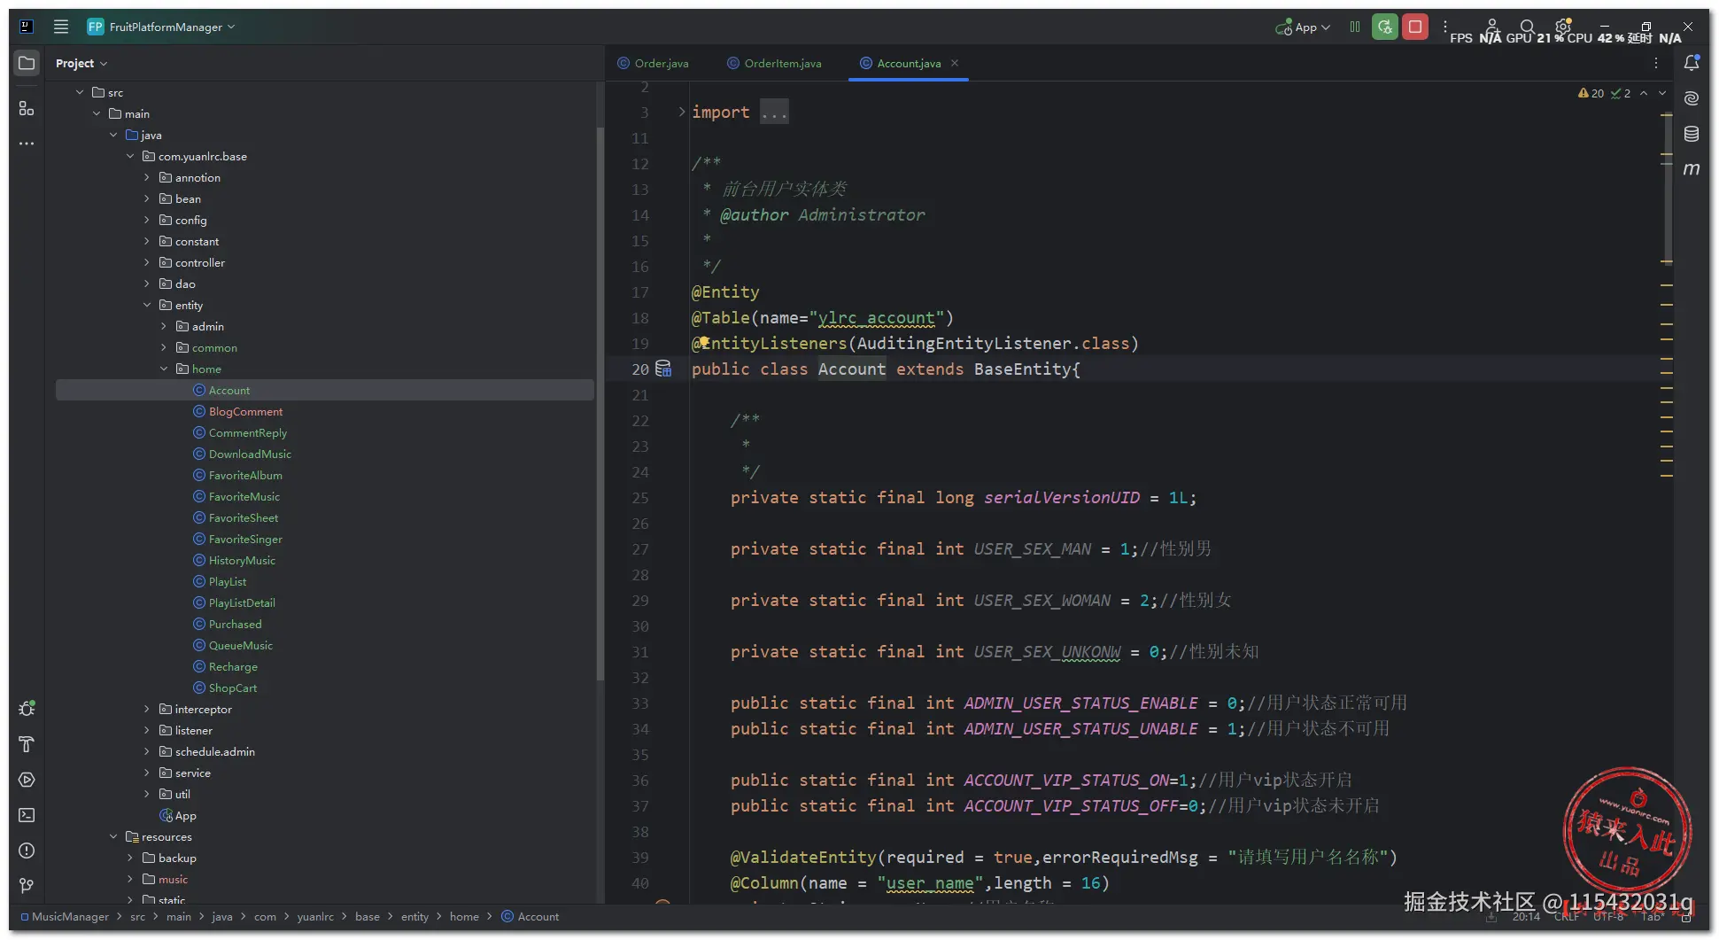Open the Database tool window

[x=1692, y=134]
